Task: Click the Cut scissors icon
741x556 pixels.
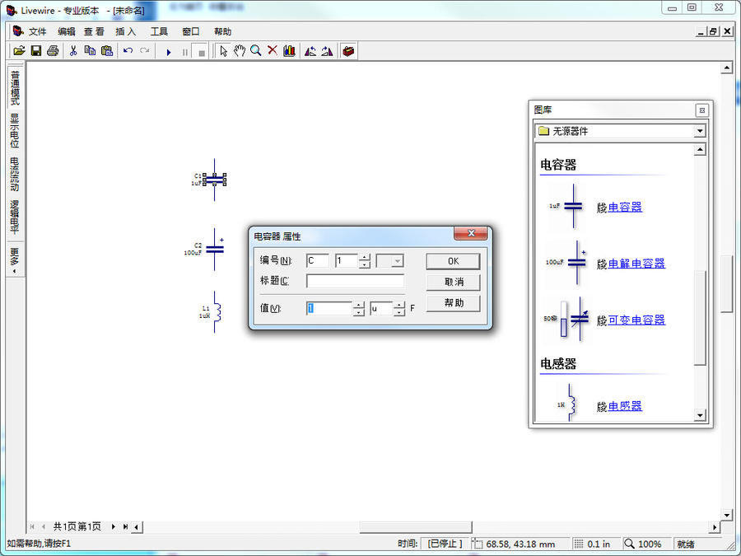Action: click(x=73, y=51)
